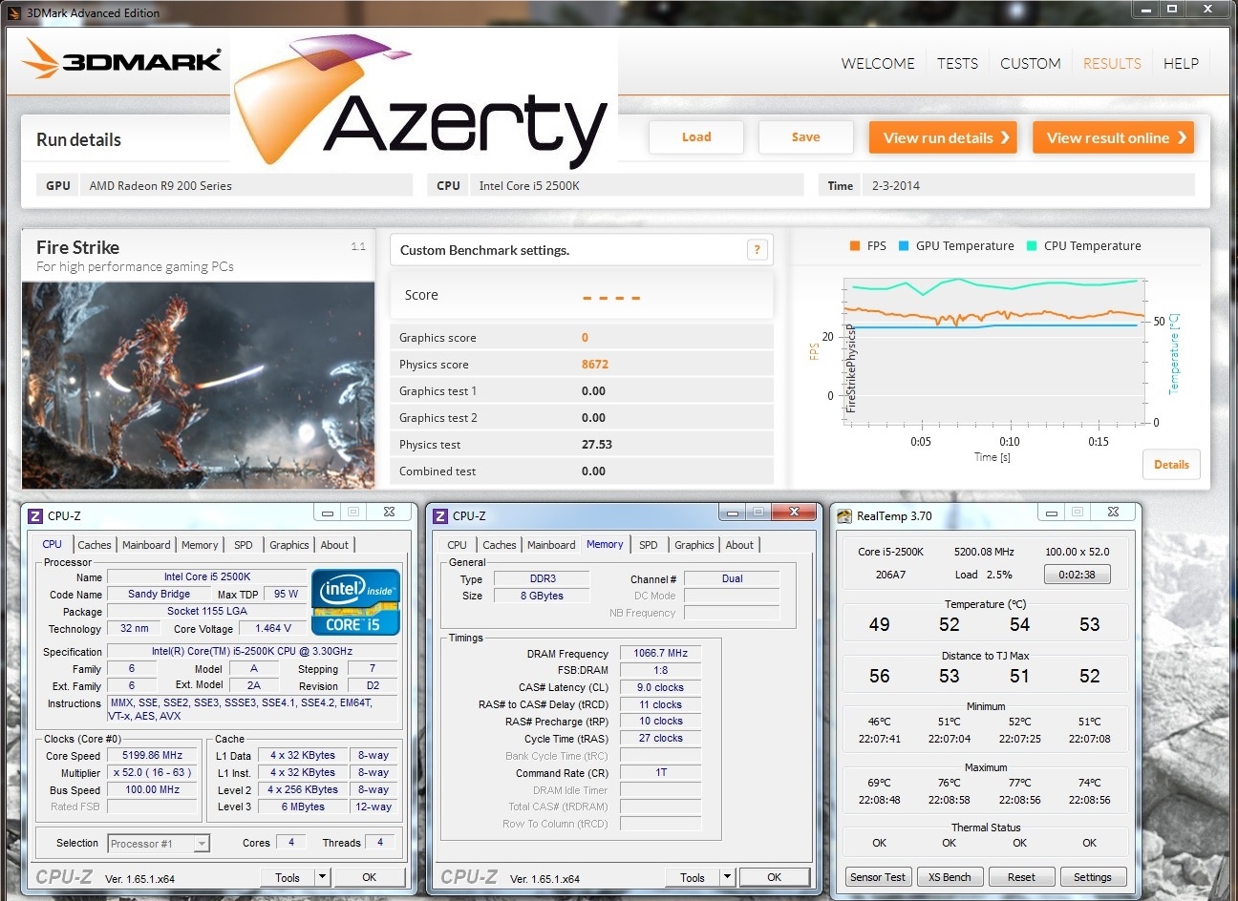Screen dimensions: 1238x901
Task: Click the left CPU-Z window title icon
Action: [x=35, y=515]
